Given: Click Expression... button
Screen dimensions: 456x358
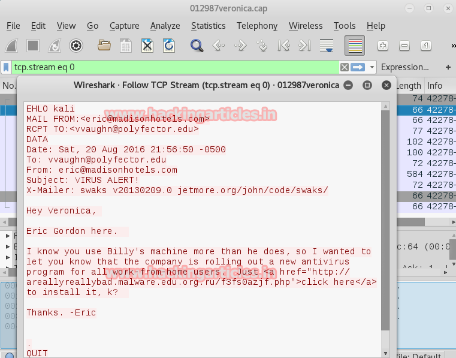Looking at the screenshot, I should 405,67.
